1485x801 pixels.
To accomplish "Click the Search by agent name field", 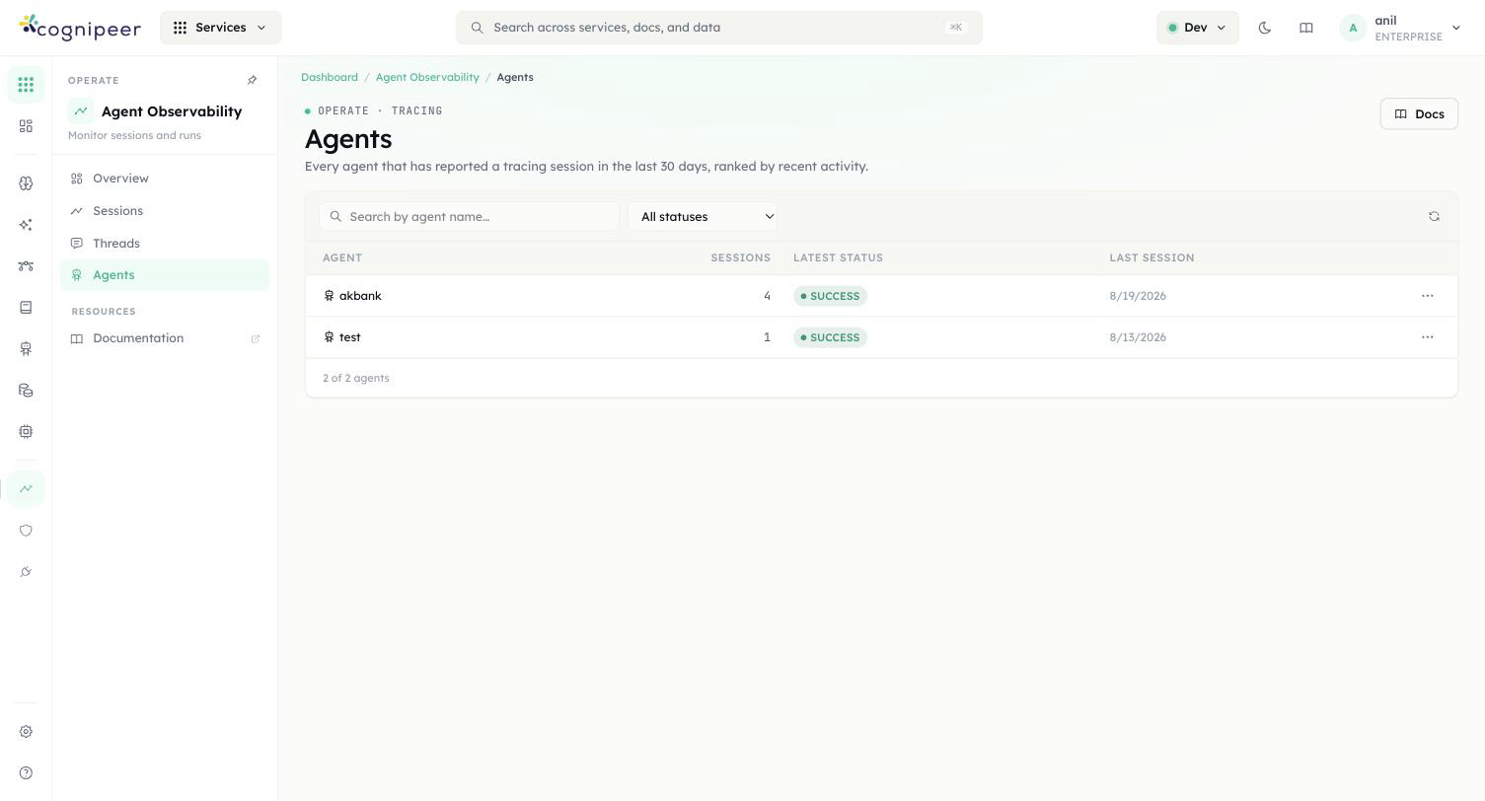I will point(469,217).
